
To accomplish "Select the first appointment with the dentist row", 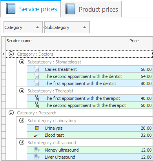I will [90, 83].
